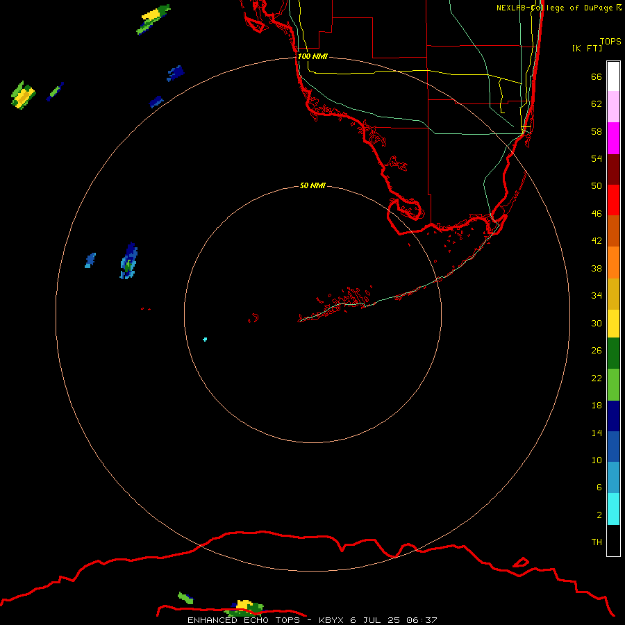Image resolution: width=625 pixels, height=625 pixels.
Task: Click the legend value 46
Action: (597, 214)
